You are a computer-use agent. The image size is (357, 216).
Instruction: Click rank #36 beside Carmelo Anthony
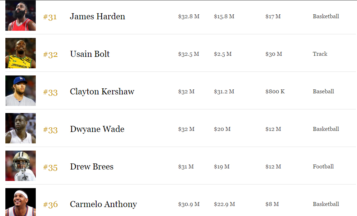(50, 205)
